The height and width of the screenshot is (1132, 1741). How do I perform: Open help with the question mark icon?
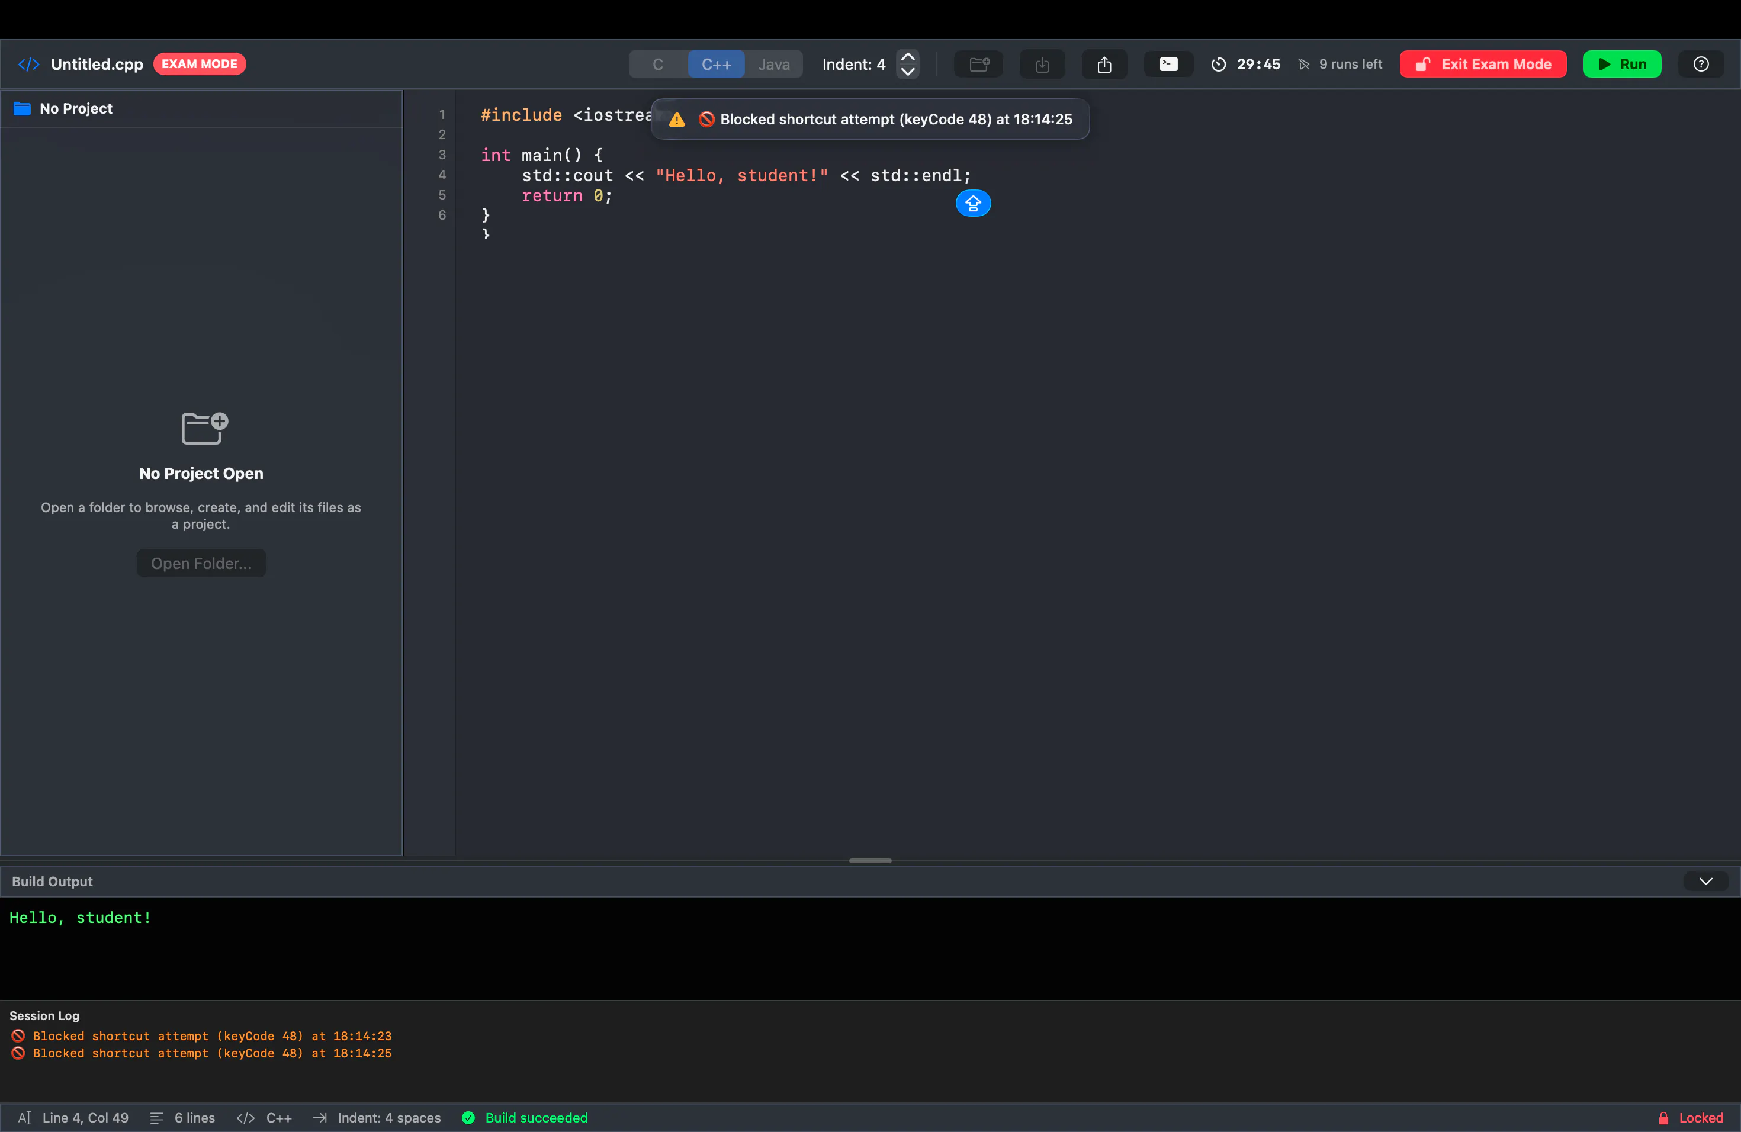pyautogui.click(x=1701, y=65)
